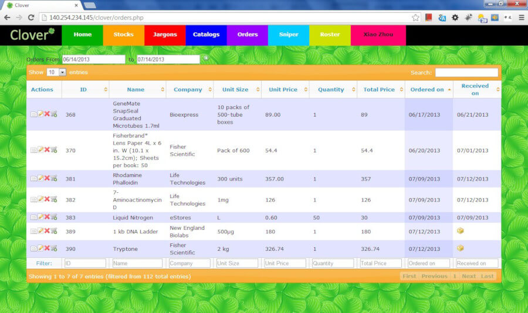Screen dimensions: 528x313
Task: Reorder Tryptone with cart icon
Action: coord(54,249)
